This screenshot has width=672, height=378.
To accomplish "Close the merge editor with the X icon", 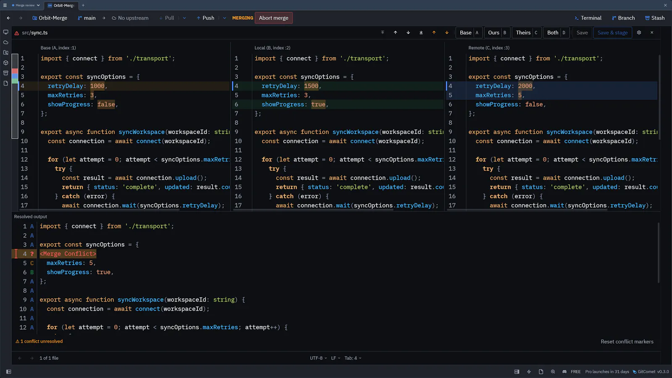I will [x=652, y=33].
